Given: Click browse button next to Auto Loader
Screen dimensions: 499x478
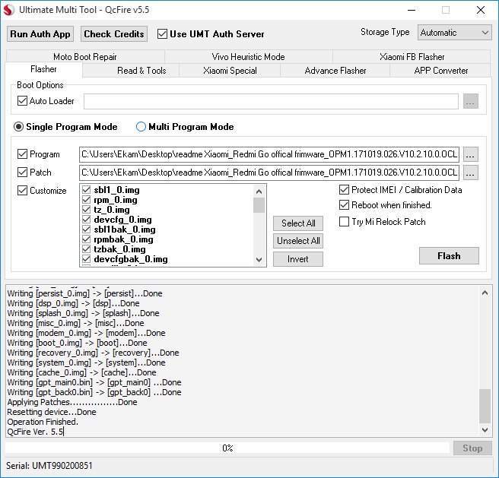Looking at the screenshot, I should (x=471, y=101).
